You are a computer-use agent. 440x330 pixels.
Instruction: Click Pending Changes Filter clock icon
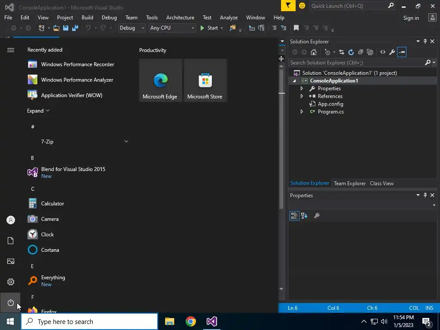[x=327, y=52]
